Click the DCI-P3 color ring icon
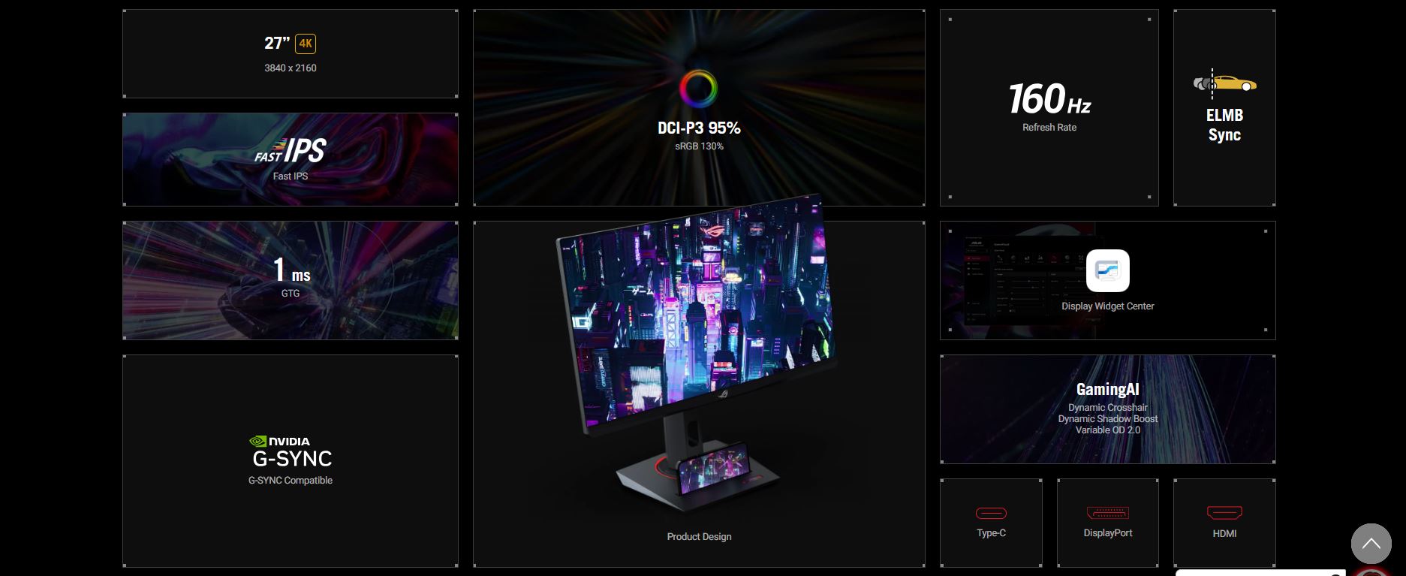 click(698, 89)
